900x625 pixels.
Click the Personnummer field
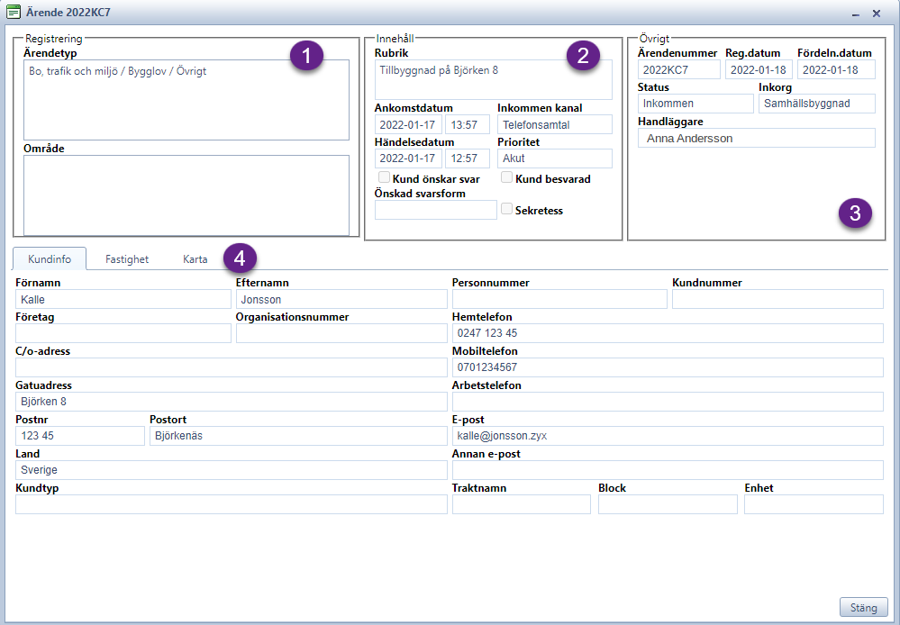559,299
